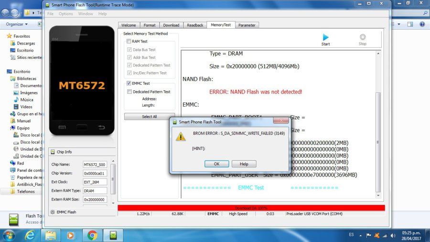Click the Ext Clock field

[x=95, y=182]
